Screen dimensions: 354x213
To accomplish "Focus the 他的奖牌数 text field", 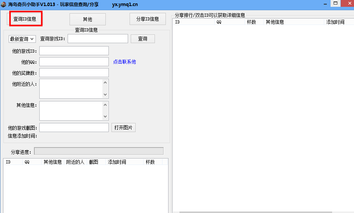I will click(74, 73).
